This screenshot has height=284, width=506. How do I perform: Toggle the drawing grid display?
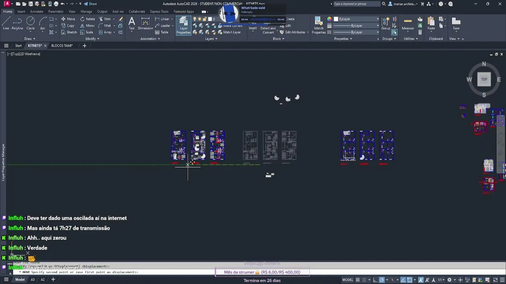pyautogui.click(x=358, y=280)
